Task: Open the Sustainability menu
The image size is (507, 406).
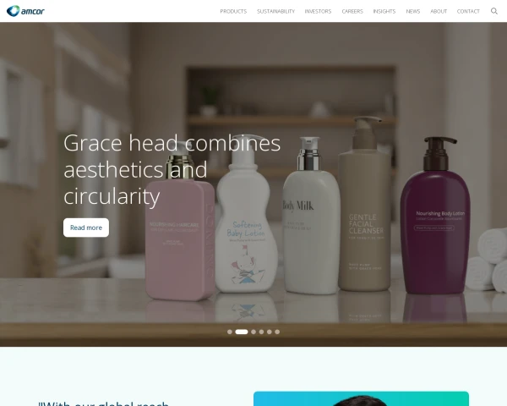Action: click(275, 11)
